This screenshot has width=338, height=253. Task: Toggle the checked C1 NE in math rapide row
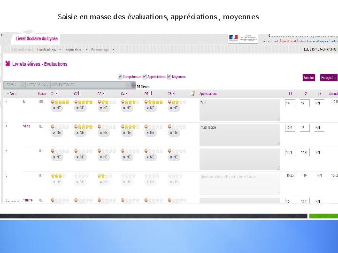[57, 133]
